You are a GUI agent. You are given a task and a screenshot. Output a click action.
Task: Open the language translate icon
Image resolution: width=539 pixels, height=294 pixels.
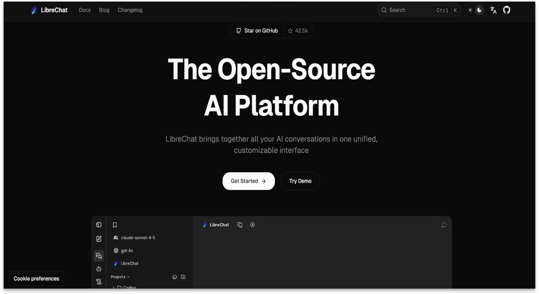coord(493,10)
